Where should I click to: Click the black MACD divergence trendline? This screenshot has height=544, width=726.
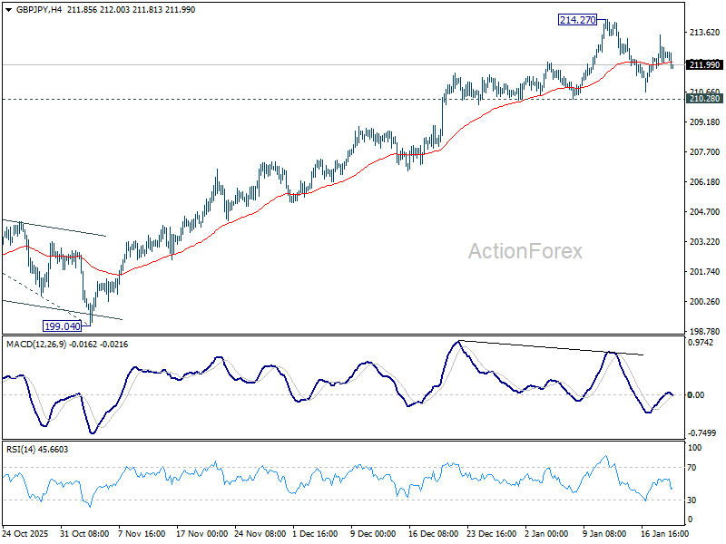(551, 348)
